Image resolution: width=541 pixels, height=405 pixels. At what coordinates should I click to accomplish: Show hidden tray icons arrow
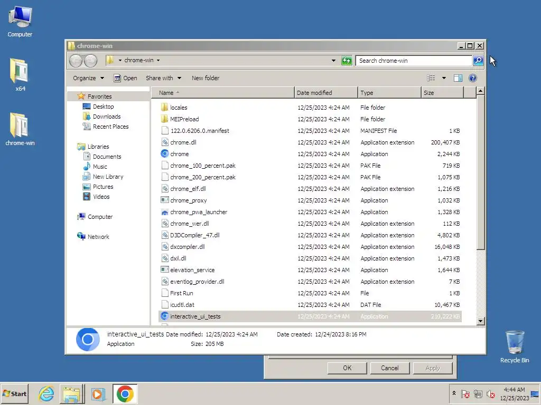(x=454, y=393)
